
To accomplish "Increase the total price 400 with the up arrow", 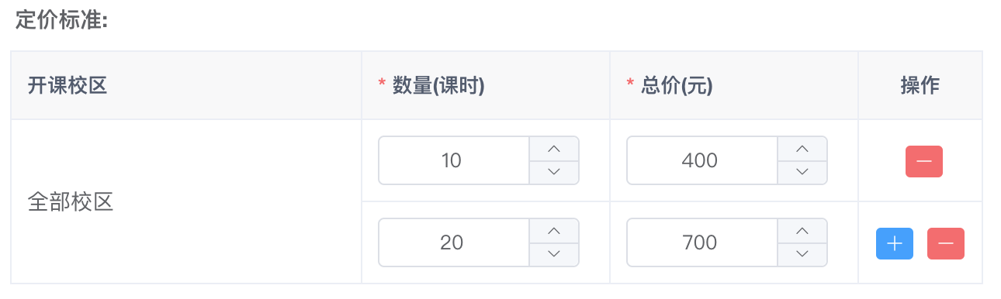I will 802,149.
